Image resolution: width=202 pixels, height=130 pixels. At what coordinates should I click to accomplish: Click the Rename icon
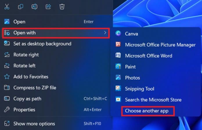point(34,6)
